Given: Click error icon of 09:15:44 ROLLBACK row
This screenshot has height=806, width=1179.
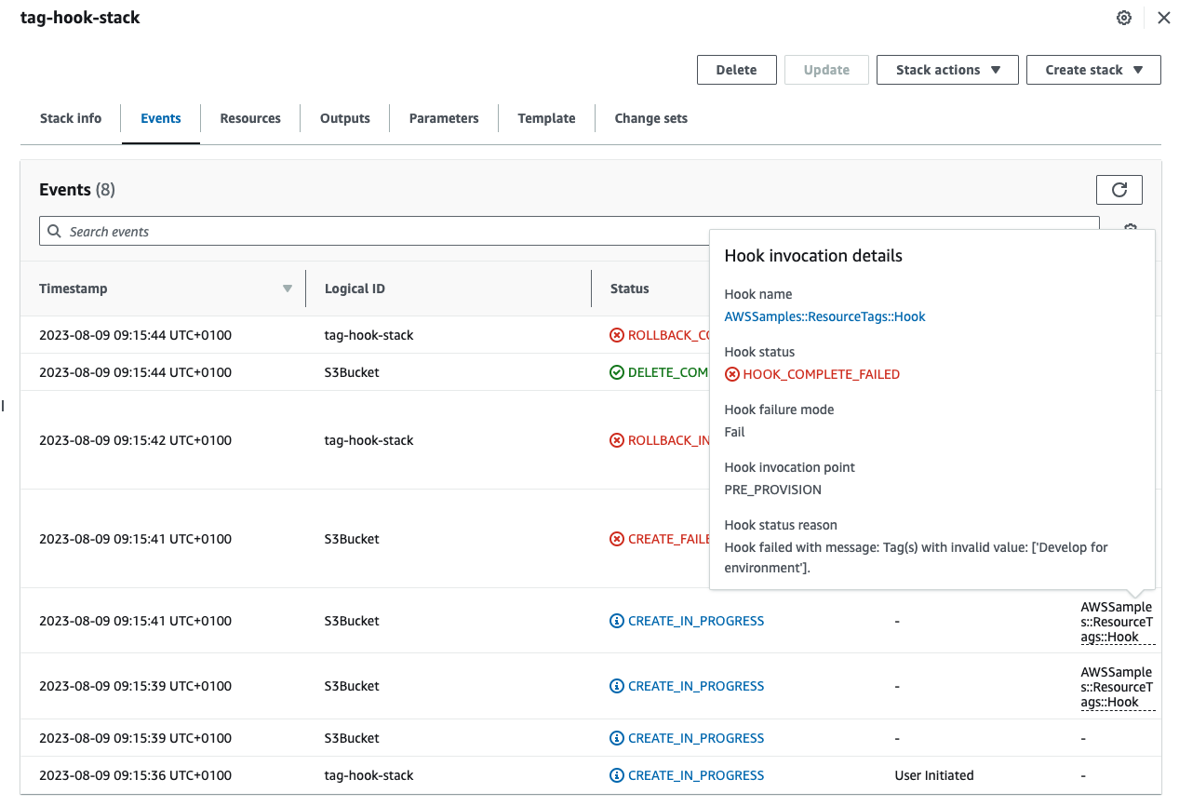Looking at the screenshot, I should coord(617,335).
